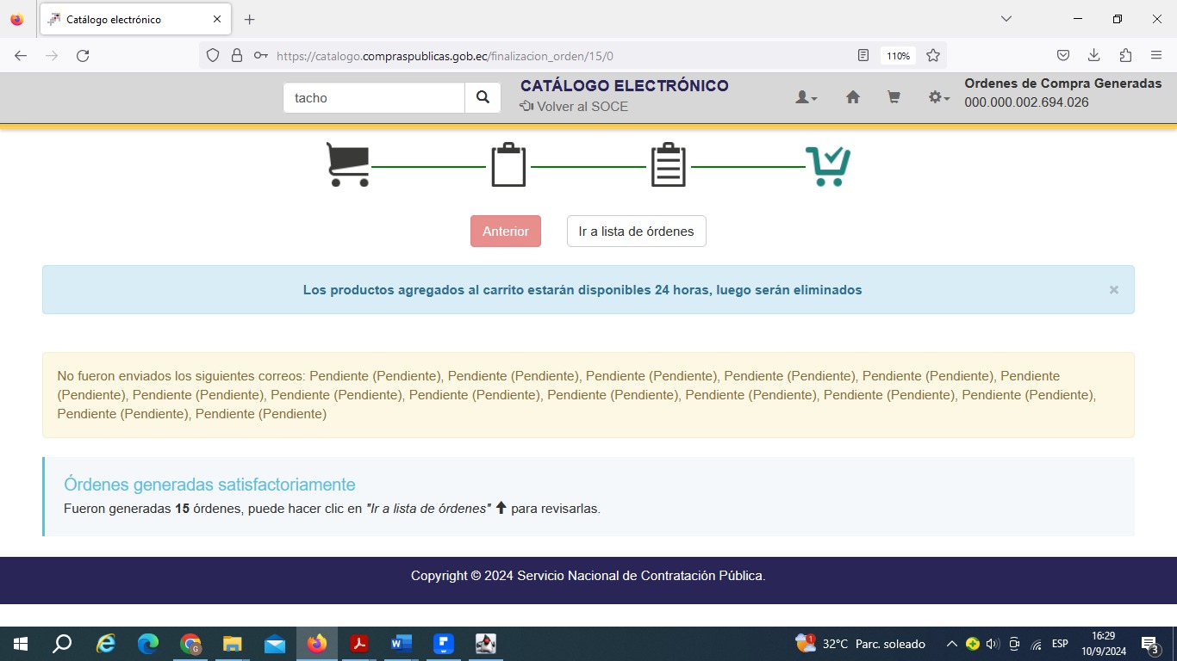1177x661 pixels.
Task: Click the search field containing tacho
Action: (374, 98)
